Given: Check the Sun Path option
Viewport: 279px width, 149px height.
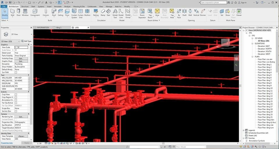Looking at the screenshot, I should tap(16, 72).
